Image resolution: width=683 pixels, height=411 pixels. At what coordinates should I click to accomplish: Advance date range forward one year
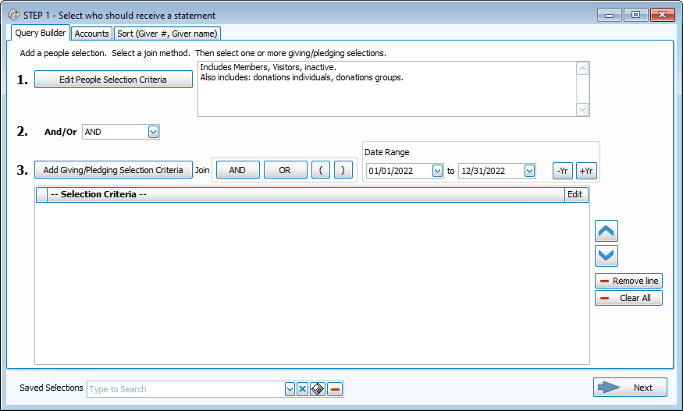click(586, 171)
